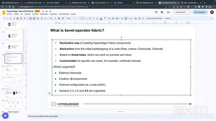Screen dimensions: 216x121
Task: Click the increase indent icon
Action: [139, 18]
